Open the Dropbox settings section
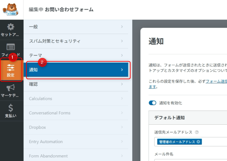The image size is (227, 161). (x=76, y=127)
